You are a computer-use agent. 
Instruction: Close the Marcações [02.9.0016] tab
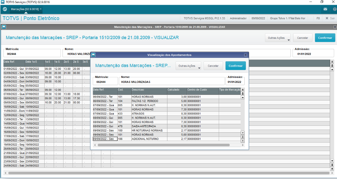pyautogui.click(x=41, y=9)
